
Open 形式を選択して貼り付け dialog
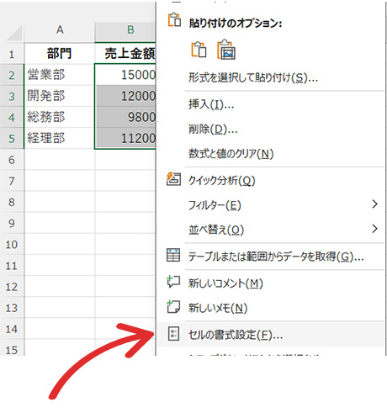253,77
